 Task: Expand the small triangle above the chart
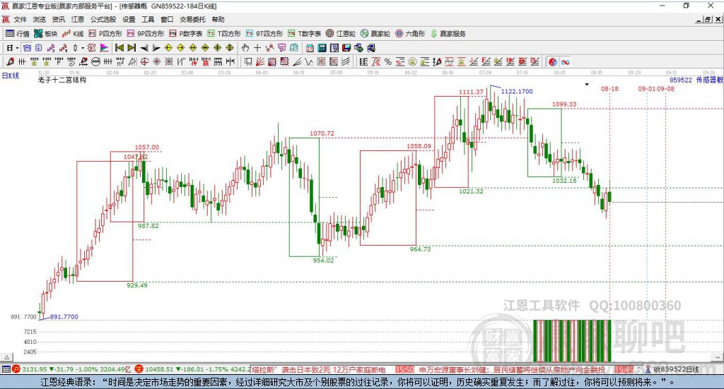(587, 84)
